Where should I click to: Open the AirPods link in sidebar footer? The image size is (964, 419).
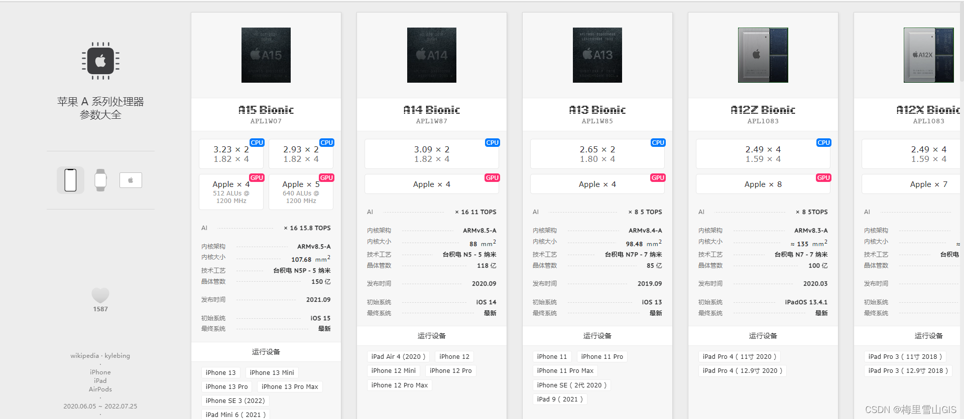[x=100, y=389]
